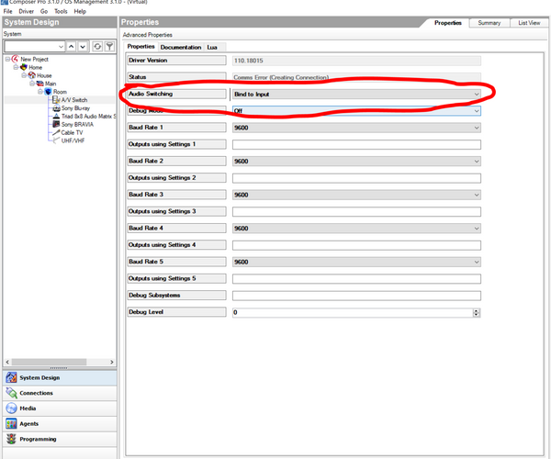Image resolution: width=551 pixels, height=459 pixels.
Task: Select the top-right Properties tab
Action: point(448,23)
